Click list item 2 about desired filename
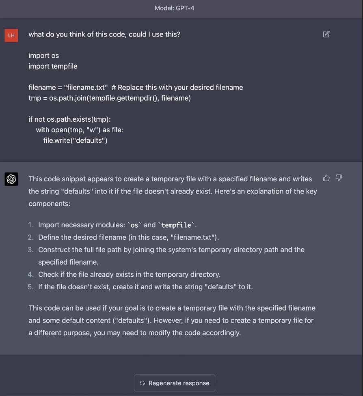 128,237
